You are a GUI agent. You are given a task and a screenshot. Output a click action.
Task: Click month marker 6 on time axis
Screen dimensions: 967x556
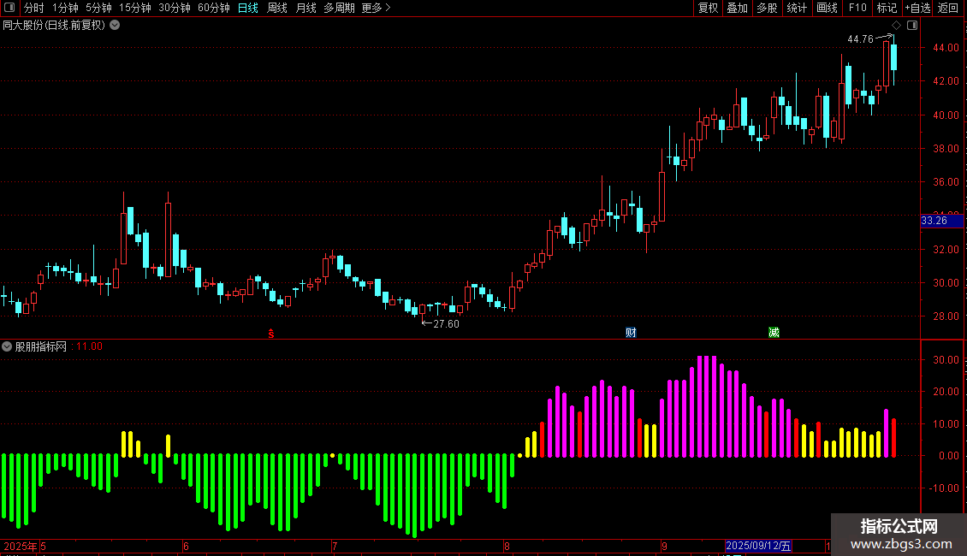(186, 547)
